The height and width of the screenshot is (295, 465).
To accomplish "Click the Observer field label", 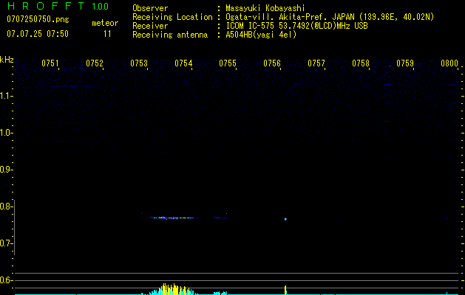I will 150,8.
